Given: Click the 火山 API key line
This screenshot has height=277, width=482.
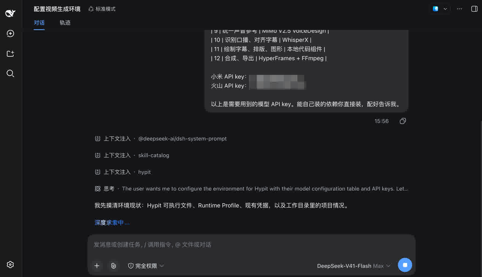Looking at the screenshot, I should (258, 86).
